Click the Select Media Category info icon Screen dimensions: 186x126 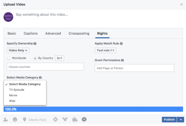coord(40,78)
